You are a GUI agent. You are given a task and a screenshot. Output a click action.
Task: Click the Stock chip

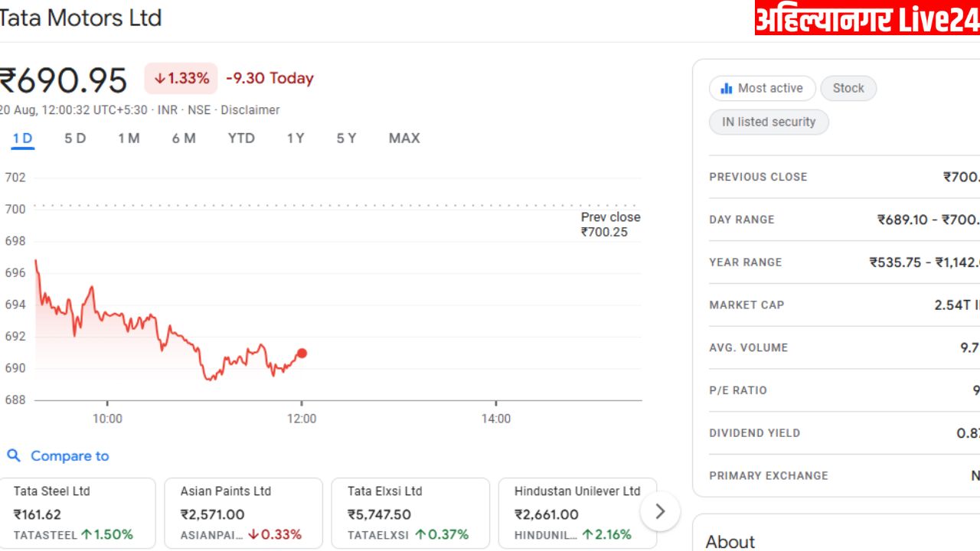pos(848,88)
